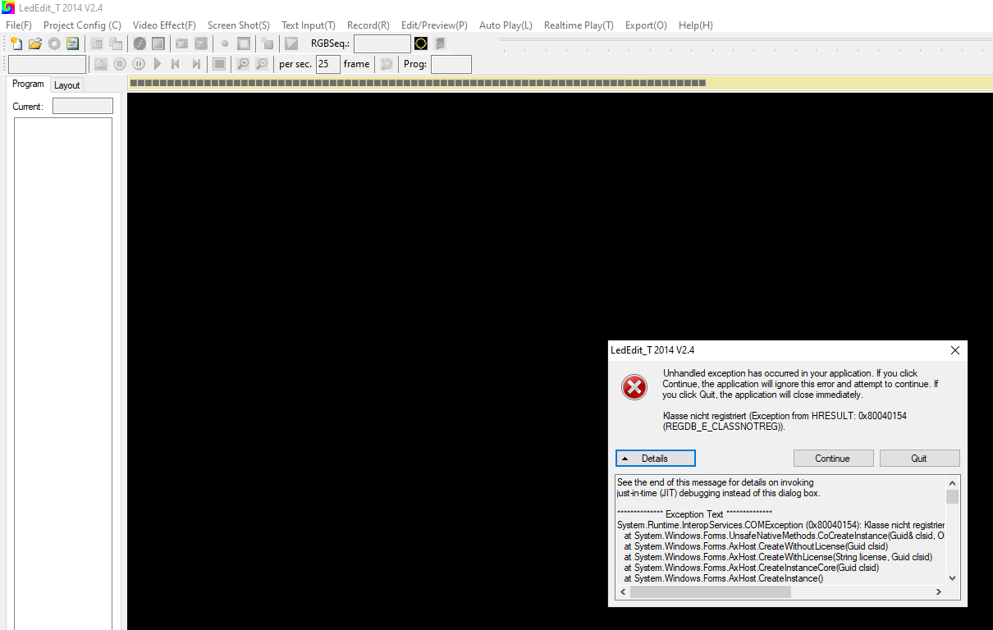Screen dimensions: 993x630
Task: Click the dotted selection toolbar icon
Action: pos(268,43)
